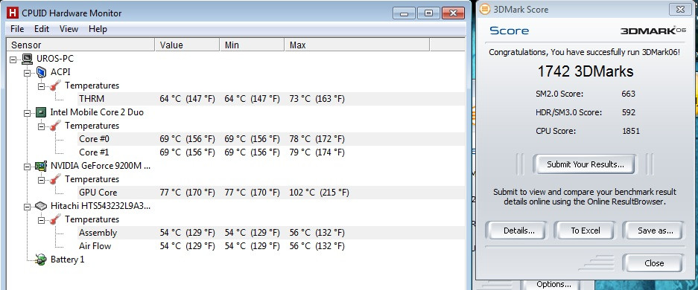The image size is (698, 290).
Task: Collapse Temperatures under ACPI
Action: click(42, 86)
